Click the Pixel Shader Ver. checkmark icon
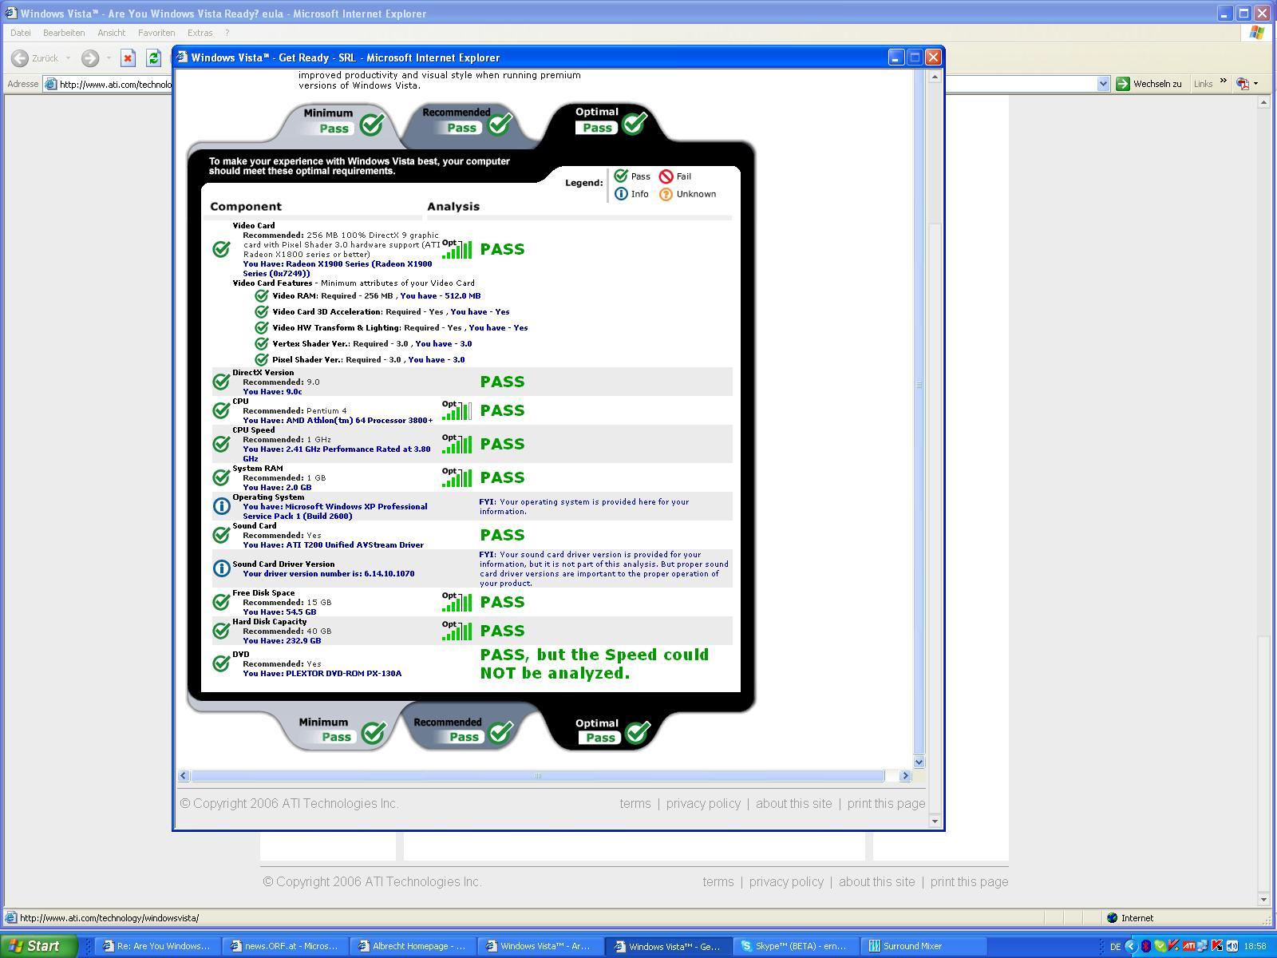The image size is (1277, 958). (261, 359)
